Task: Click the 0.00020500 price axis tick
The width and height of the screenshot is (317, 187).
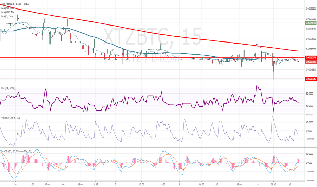Action: [x=311, y=49]
